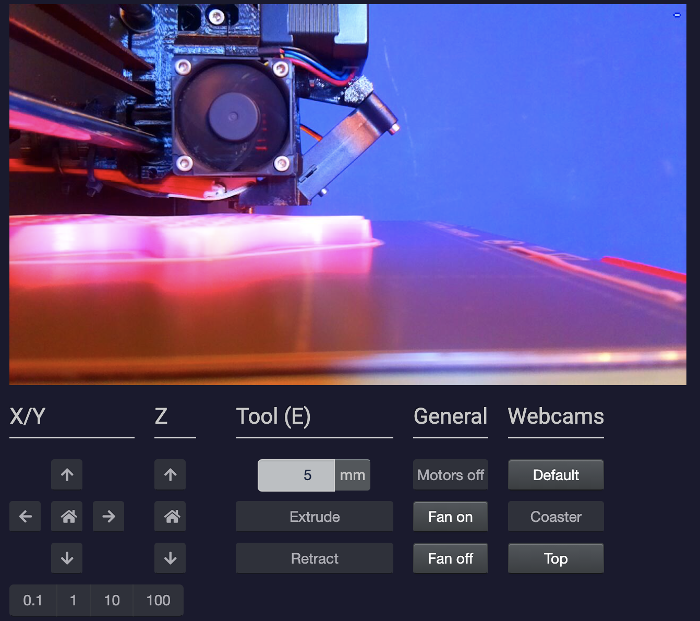
Task: Switch to the Coaster webcam
Action: (556, 517)
